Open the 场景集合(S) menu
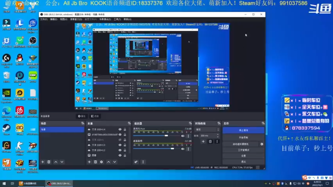The width and height of the screenshot is (333, 187). (105, 19)
